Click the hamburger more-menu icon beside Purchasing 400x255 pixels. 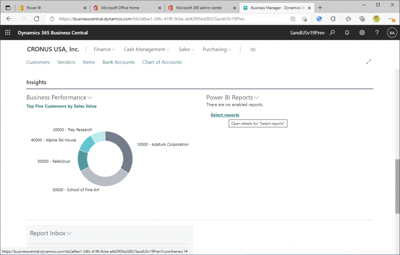[253, 50]
